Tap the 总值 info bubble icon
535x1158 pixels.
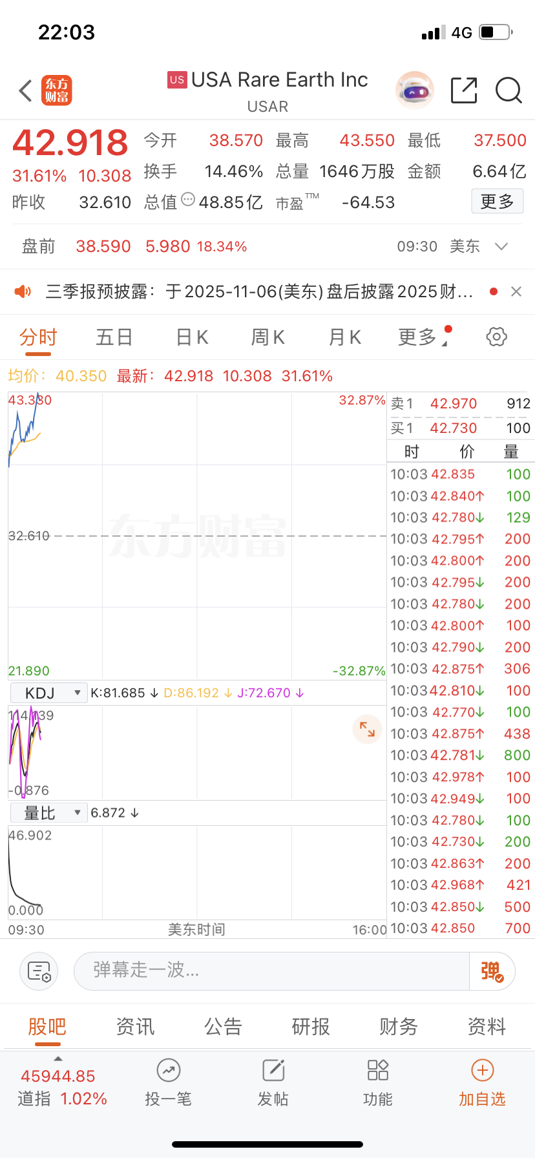coord(188,200)
